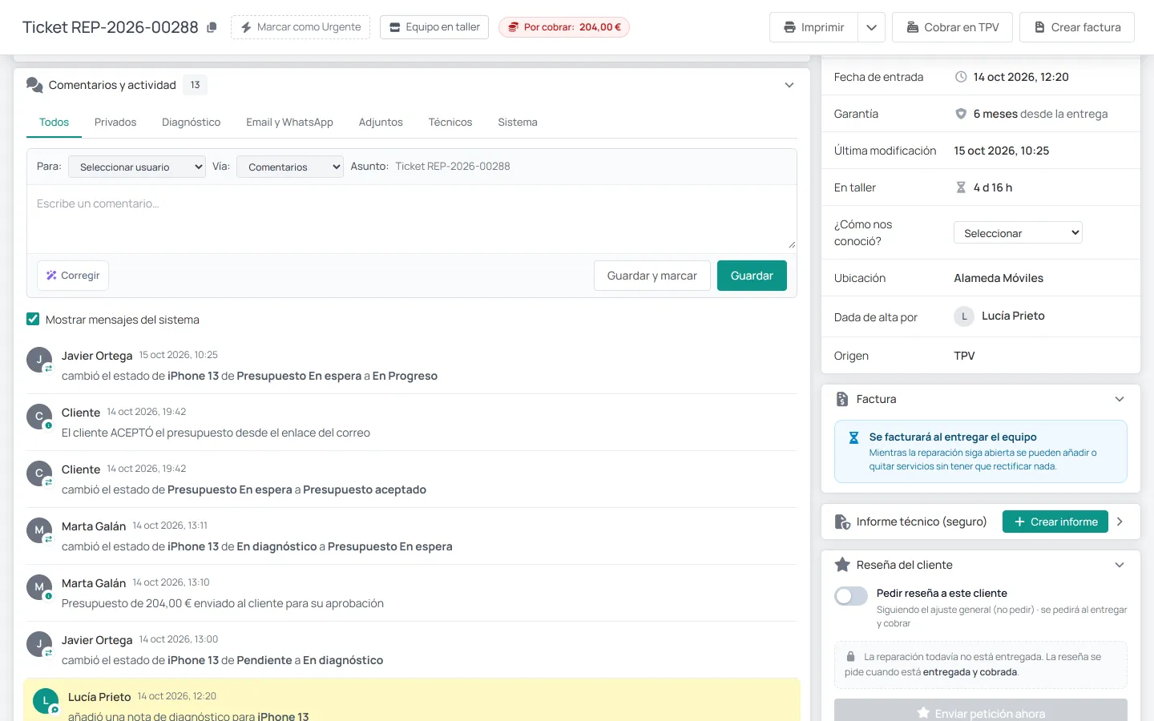This screenshot has width=1154, height=721.
Task: Click the Escribe un comentario text area
Action: (x=412, y=219)
